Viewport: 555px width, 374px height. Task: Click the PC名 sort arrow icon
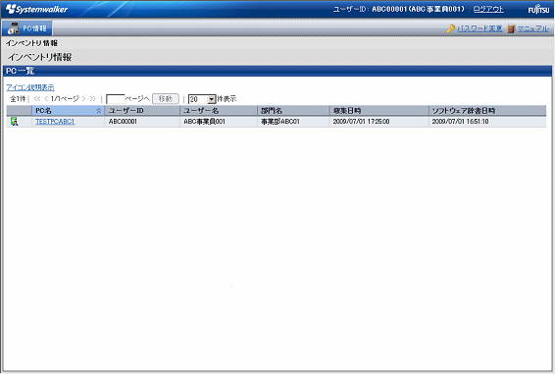coord(99,111)
